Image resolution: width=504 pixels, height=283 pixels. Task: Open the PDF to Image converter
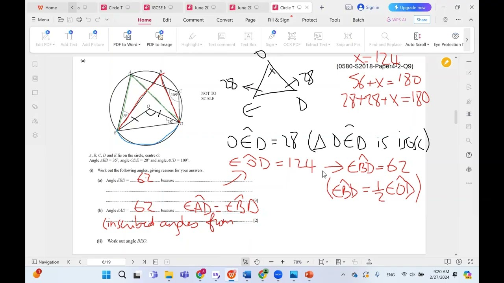tap(159, 39)
